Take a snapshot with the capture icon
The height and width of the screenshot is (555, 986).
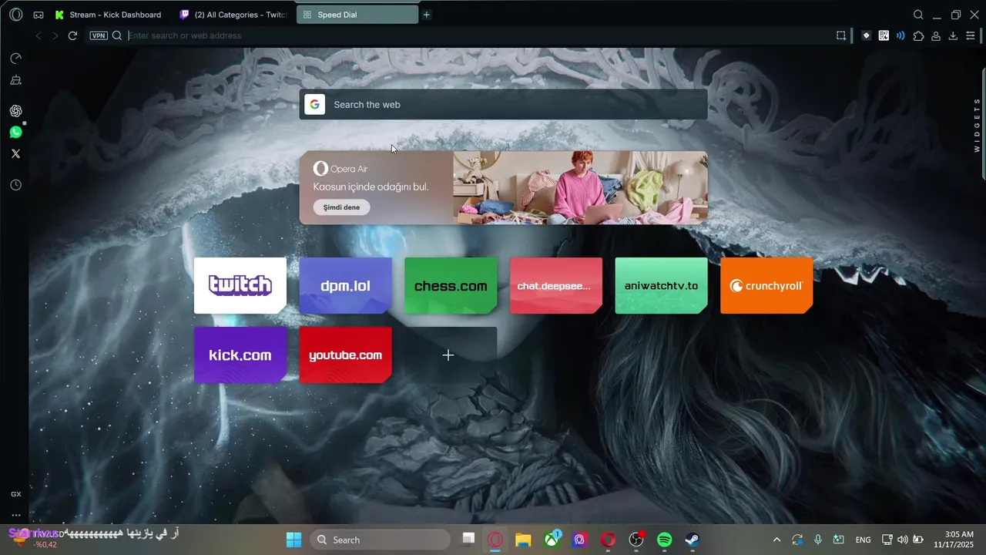pyautogui.click(x=841, y=35)
